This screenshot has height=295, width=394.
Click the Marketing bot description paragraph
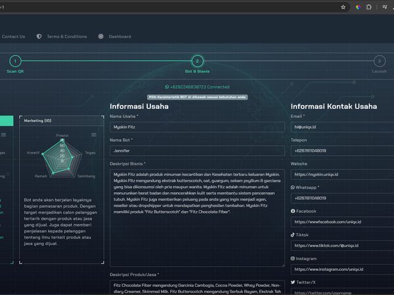(60, 222)
